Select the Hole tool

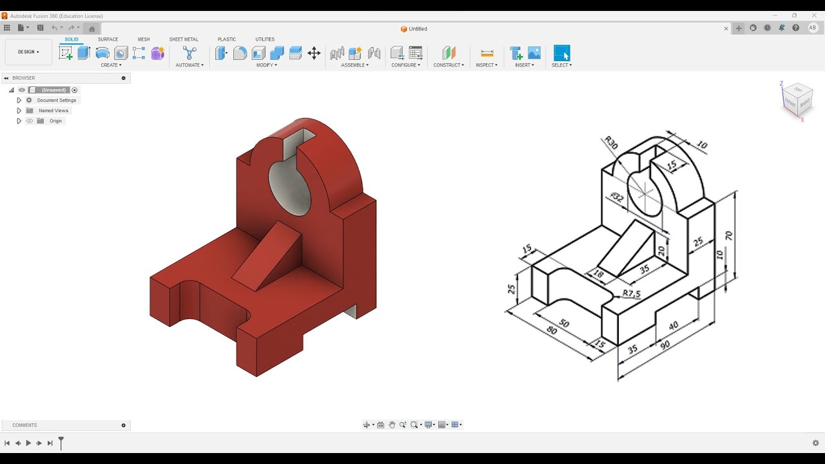tap(121, 53)
